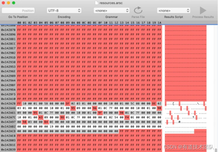Select byte 9F in row 0x142A61
Image resolution: width=218 pixels, height=152 pixels.
[x=100, y=113]
